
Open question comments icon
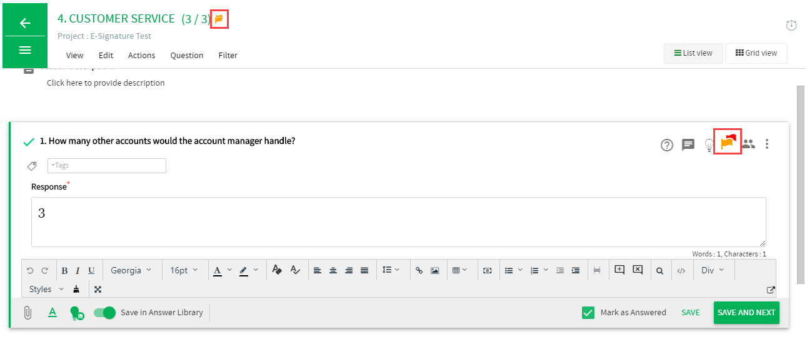[688, 145]
